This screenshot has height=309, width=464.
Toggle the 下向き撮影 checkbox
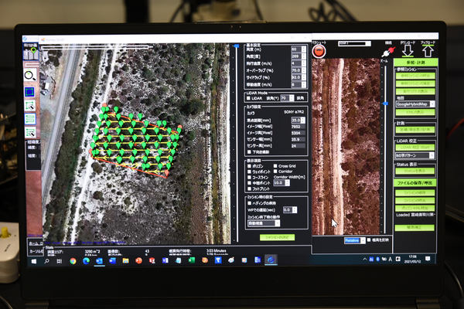click(249, 152)
